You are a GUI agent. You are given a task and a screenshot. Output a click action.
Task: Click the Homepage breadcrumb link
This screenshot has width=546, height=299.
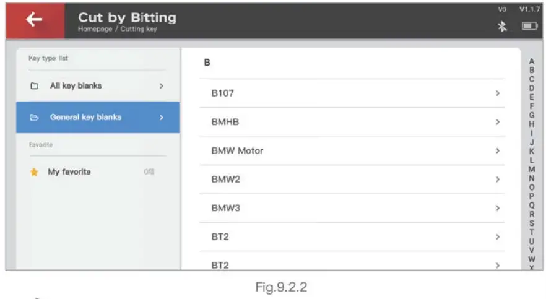(92, 29)
